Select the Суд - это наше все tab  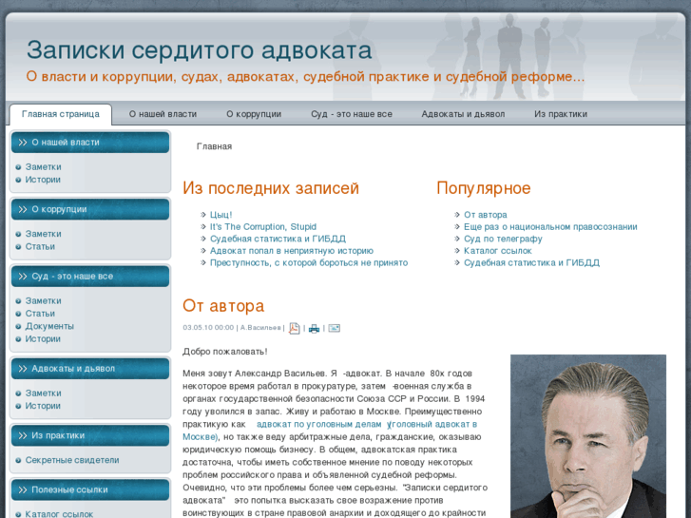352,114
